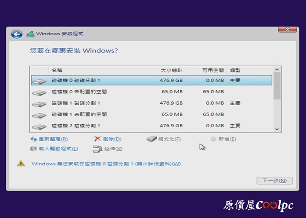Click the format drive icon beside 格式化

click(152, 139)
